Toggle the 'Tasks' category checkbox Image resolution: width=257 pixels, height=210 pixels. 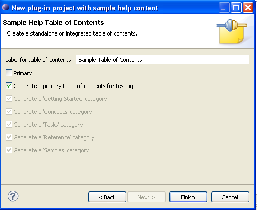tap(9, 125)
